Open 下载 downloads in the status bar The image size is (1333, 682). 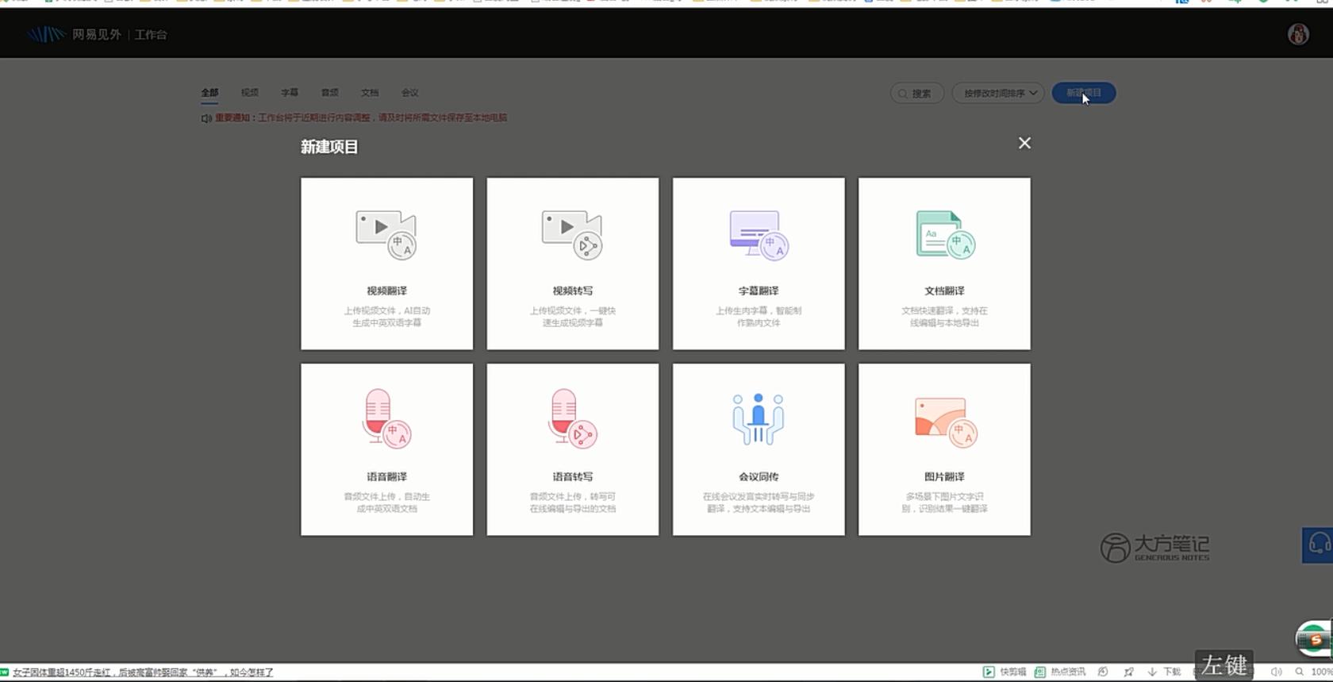pyautogui.click(x=1164, y=672)
